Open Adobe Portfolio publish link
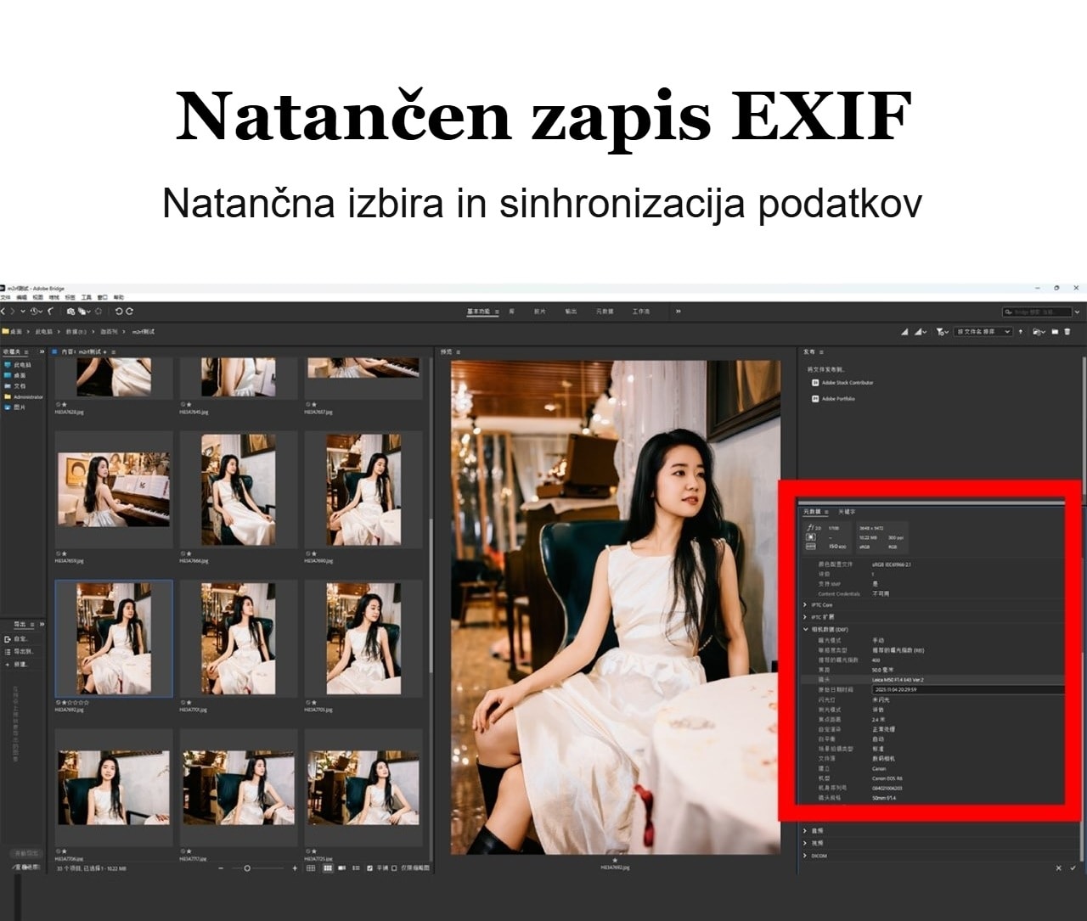1087x921 pixels. (838, 398)
